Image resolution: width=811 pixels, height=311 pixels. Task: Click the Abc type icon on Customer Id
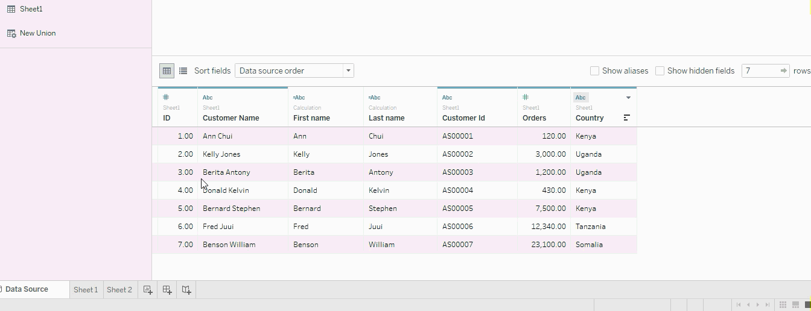point(447,97)
